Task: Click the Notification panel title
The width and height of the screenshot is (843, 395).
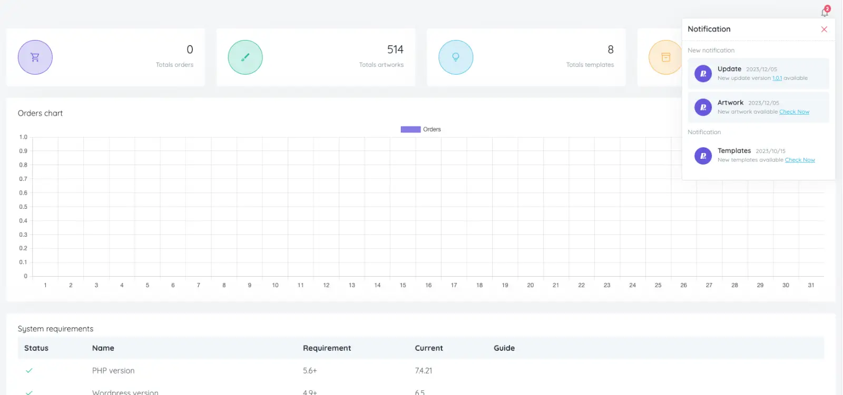Action: click(709, 29)
